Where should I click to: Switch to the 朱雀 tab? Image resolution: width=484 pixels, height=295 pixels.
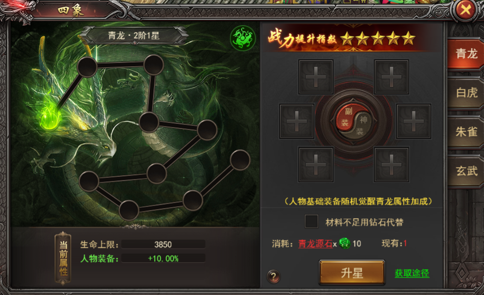[466, 132]
